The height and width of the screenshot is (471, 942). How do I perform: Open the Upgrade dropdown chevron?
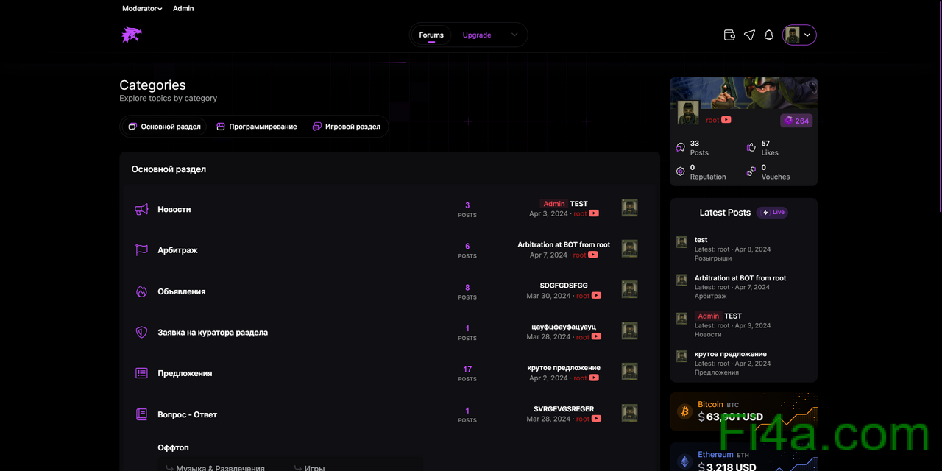(x=514, y=35)
